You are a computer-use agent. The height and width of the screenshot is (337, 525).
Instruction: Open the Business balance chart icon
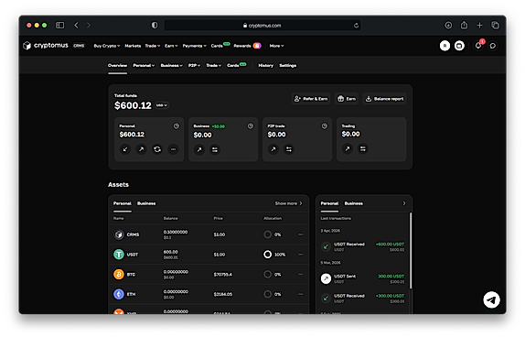pos(251,126)
